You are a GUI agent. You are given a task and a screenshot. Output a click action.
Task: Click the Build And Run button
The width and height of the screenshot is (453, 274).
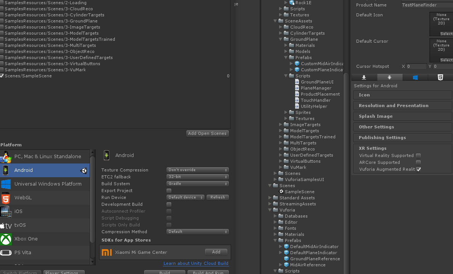tap(208, 272)
